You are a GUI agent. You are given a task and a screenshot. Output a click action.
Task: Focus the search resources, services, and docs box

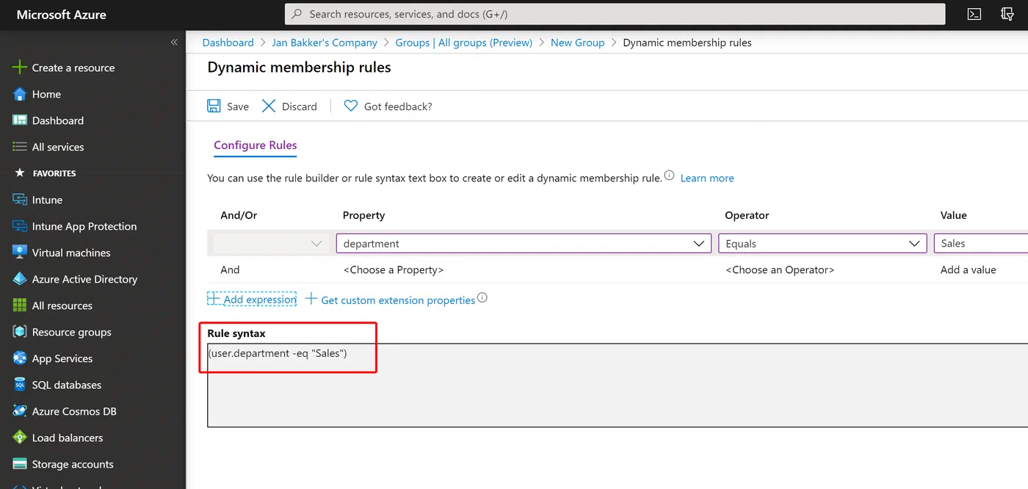615,14
